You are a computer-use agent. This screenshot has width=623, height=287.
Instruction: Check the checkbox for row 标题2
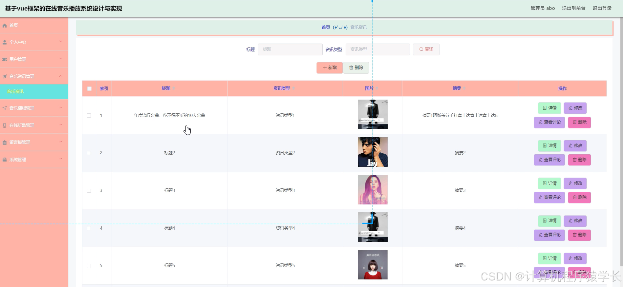point(89,153)
